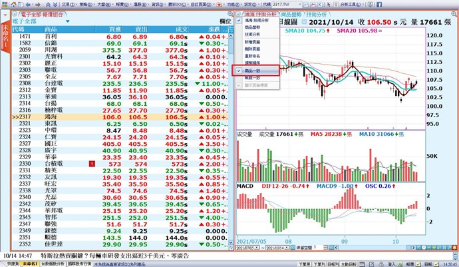The height and width of the screenshot is (267, 459).
Task: Click the colorful app logo icon
Action: click(x=5, y=5)
